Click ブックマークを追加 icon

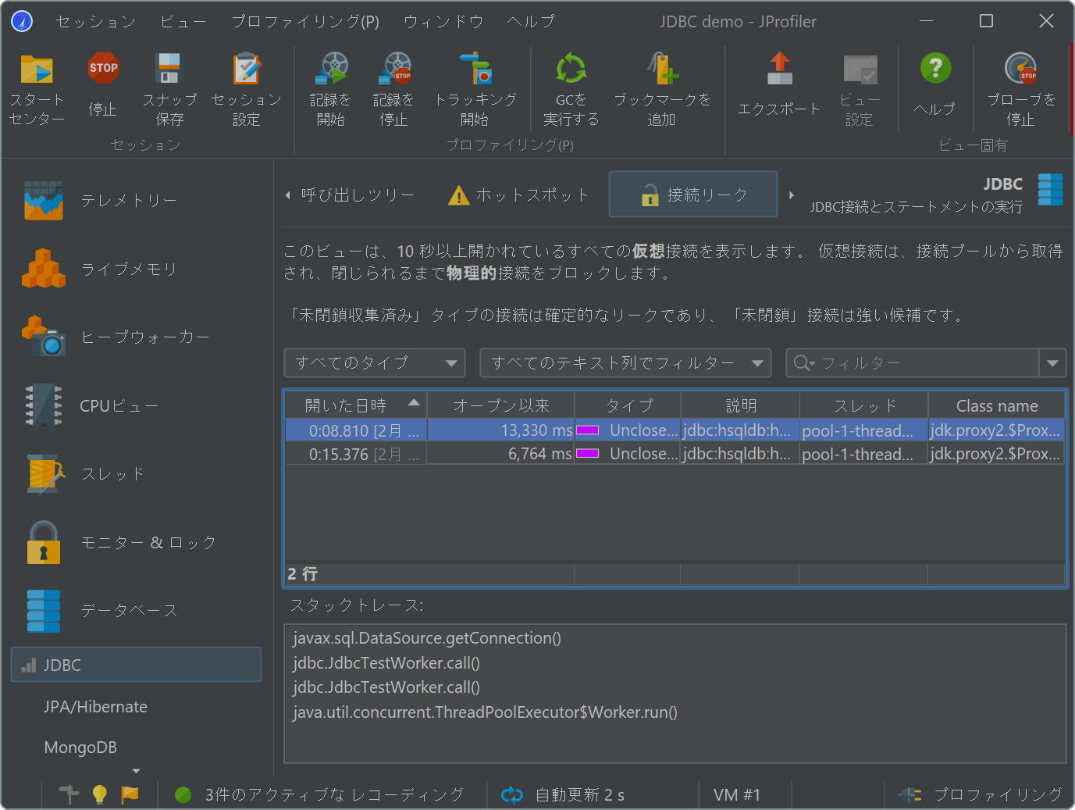(662, 69)
